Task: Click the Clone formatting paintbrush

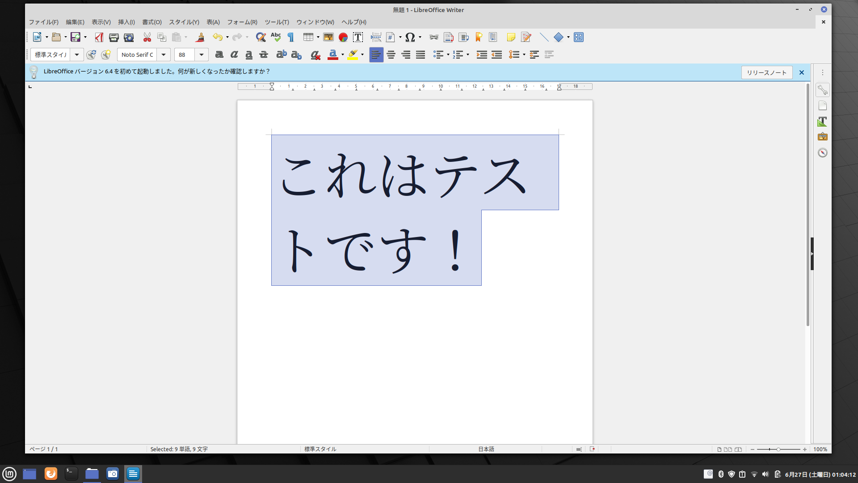Action: [x=200, y=37]
